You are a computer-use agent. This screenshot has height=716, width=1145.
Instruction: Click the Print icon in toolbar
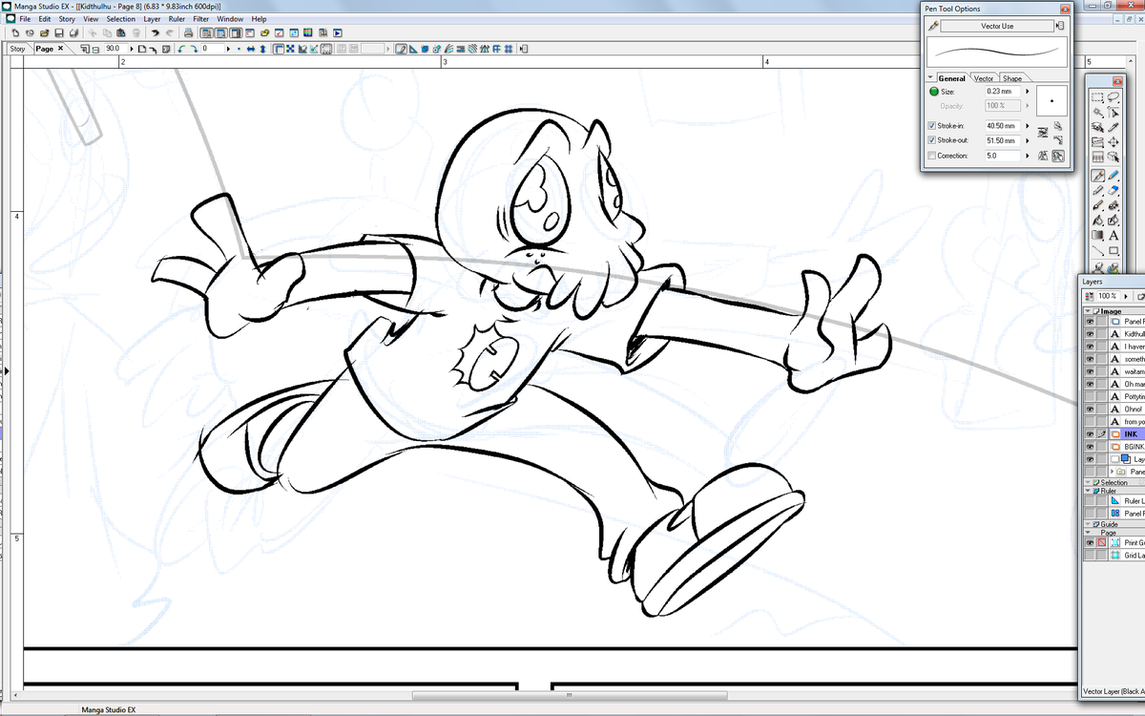click(x=189, y=32)
